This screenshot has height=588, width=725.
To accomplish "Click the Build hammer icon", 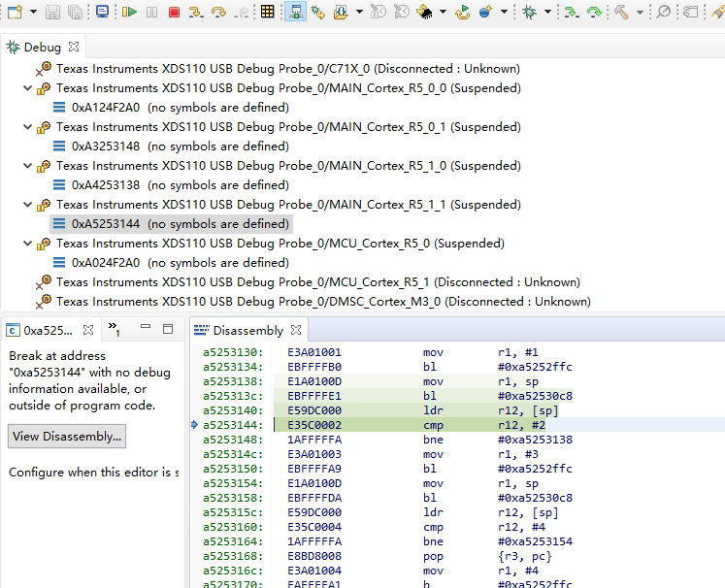I will pyautogui.click(x=621, y=12).
